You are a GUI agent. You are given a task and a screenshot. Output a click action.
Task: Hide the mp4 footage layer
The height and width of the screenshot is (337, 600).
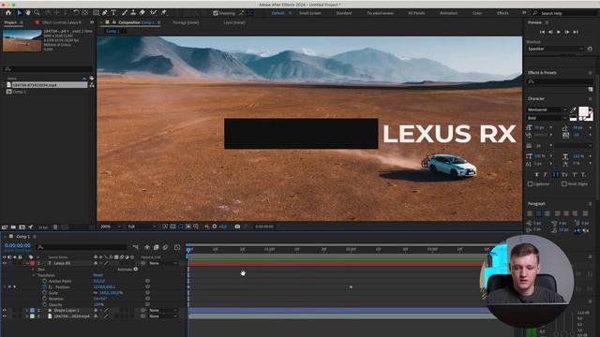(5, 316)
